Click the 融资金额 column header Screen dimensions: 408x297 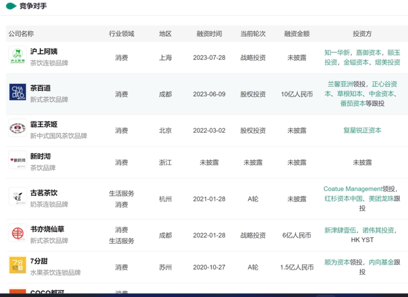click(297, 34)
